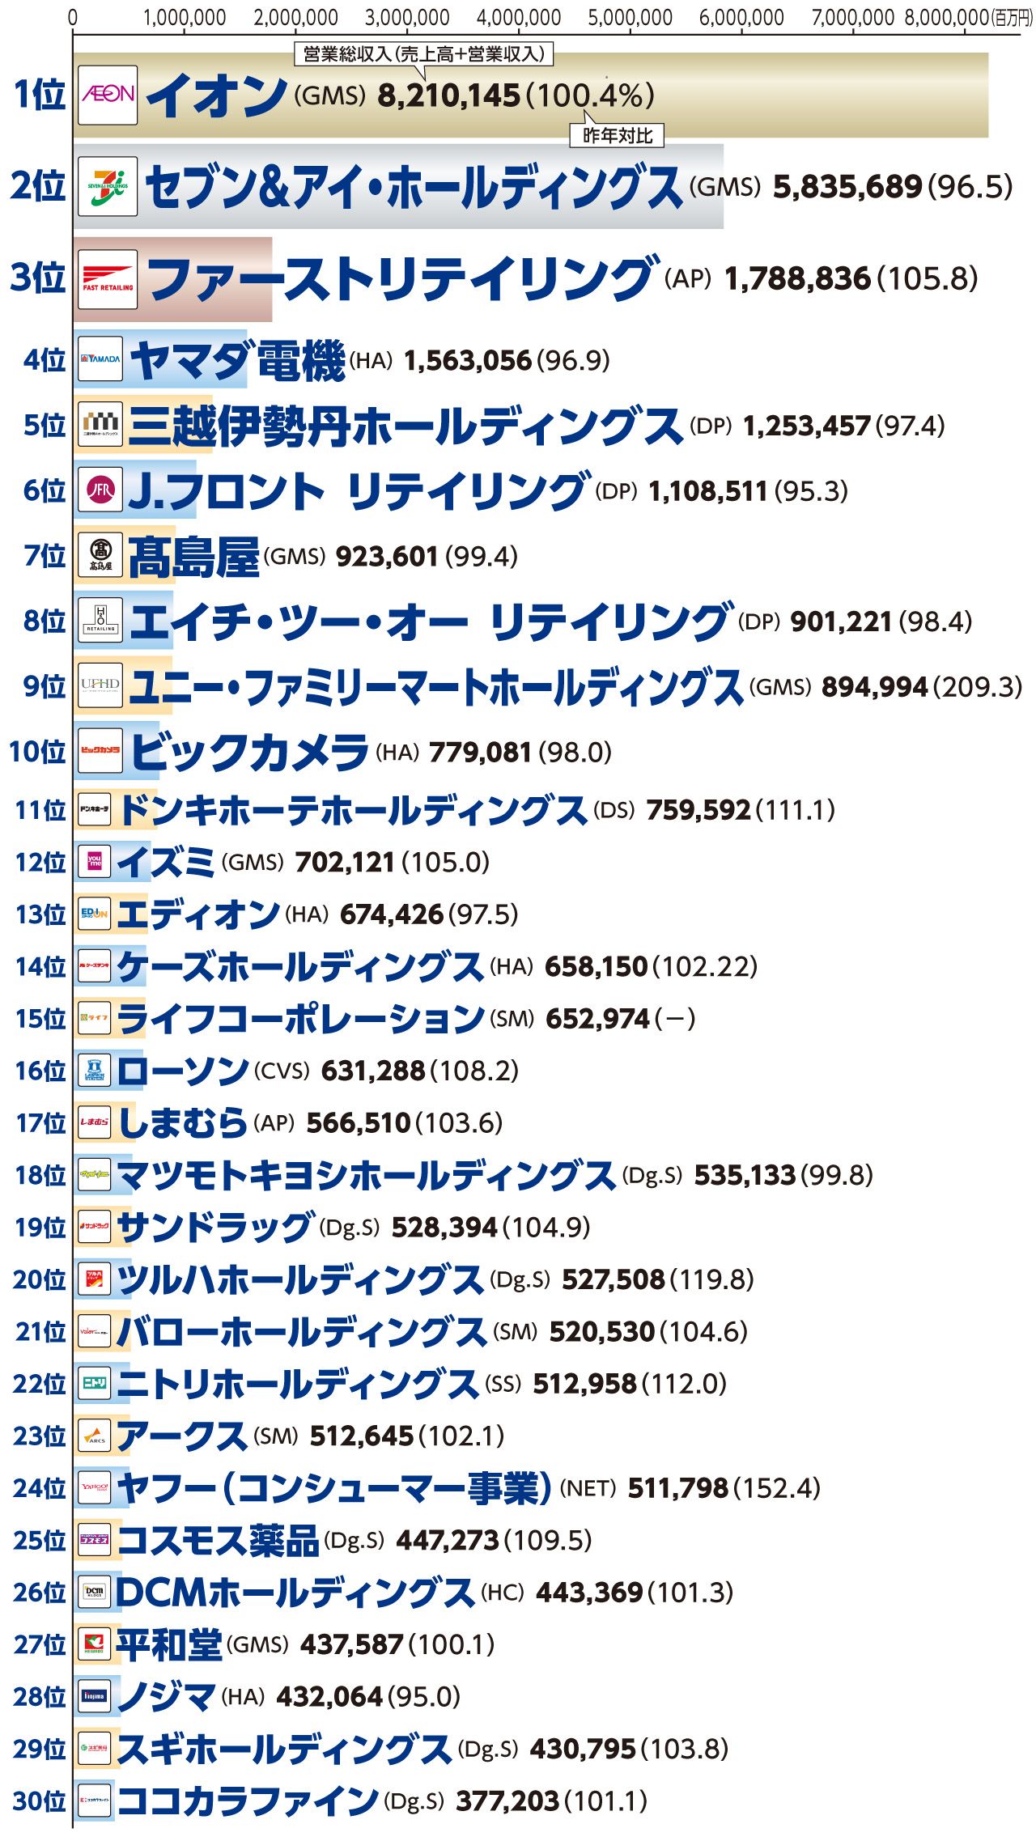The image size is (1036, 1841).
Task: Click the 昨年対比 callout label
Action: click(617, 136)
